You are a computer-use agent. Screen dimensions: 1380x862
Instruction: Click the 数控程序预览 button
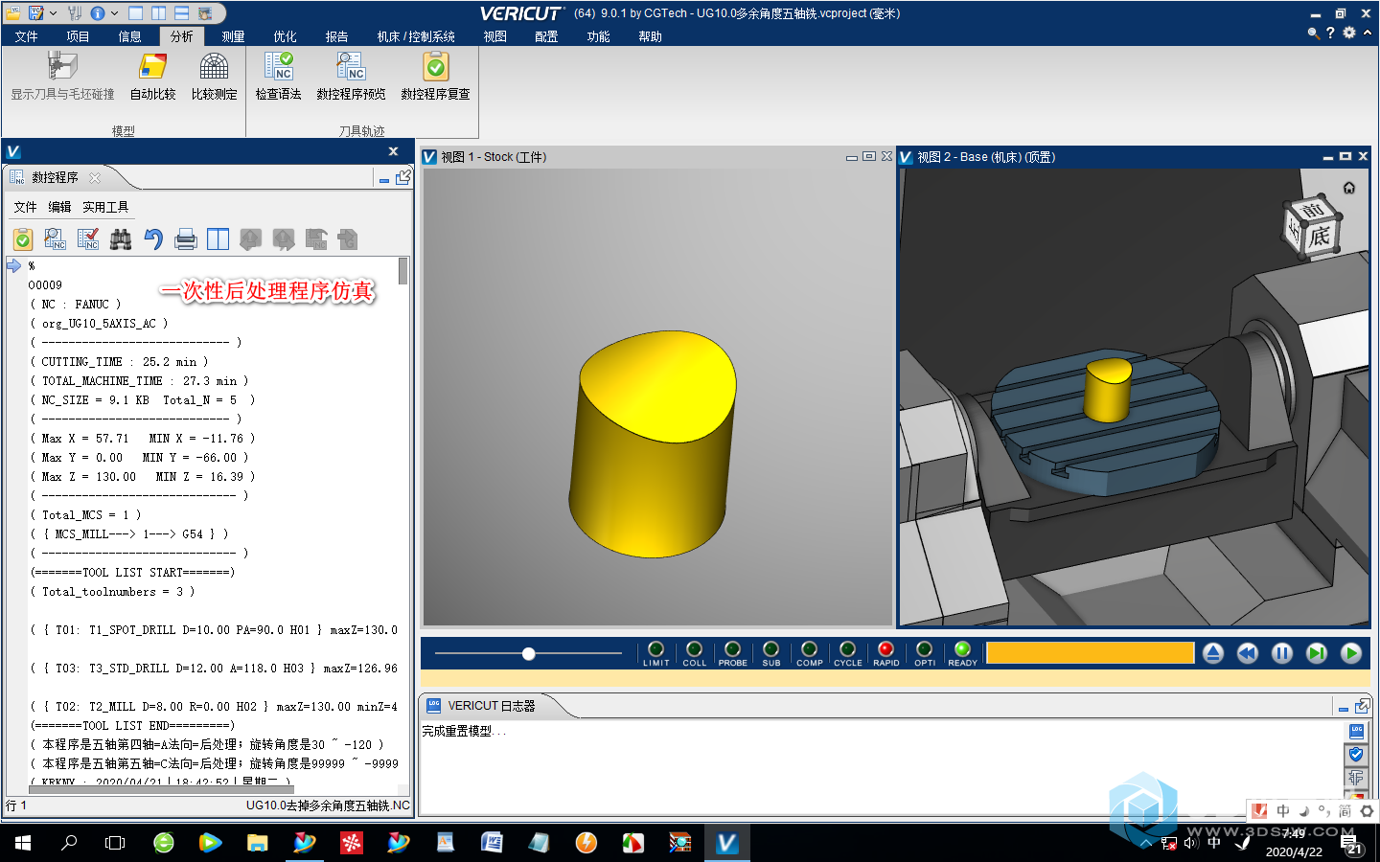point(351,76)
